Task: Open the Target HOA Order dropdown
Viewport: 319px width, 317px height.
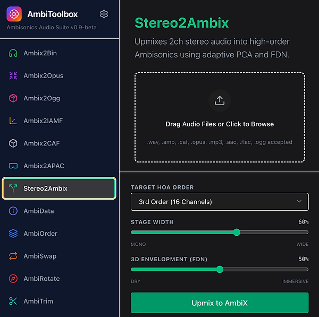Action: click(x=220, y=202)
